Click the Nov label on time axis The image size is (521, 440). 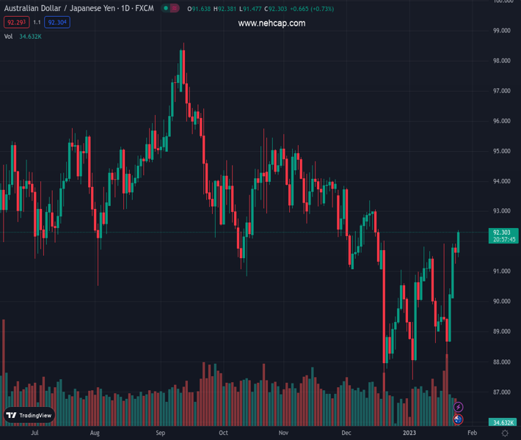283,433
